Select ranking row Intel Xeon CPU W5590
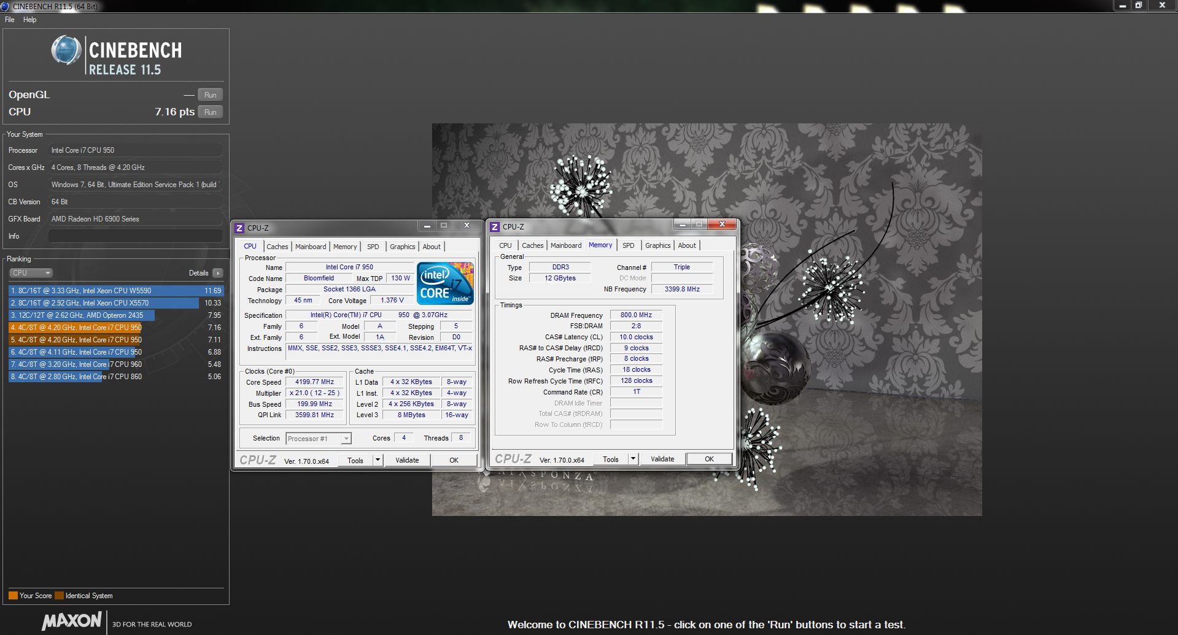This screenshot has height=635, width=1178. [x=116, y=291]
